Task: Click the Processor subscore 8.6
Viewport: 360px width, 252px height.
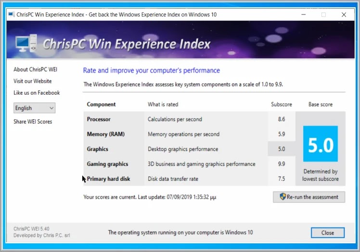Action: (282, 119)
